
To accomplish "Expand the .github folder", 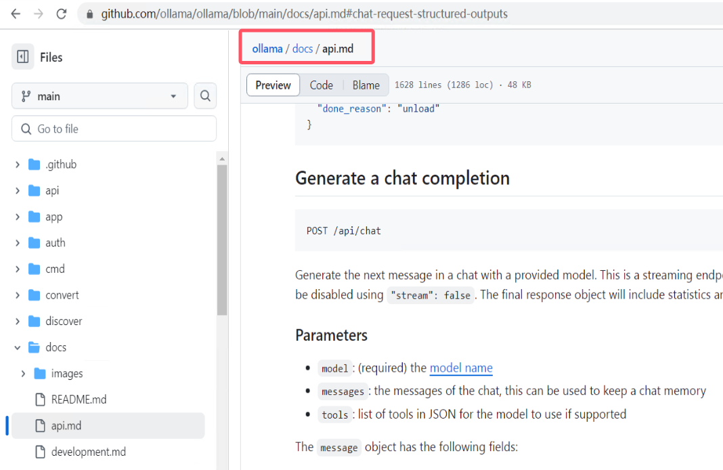I will [16, 164].
